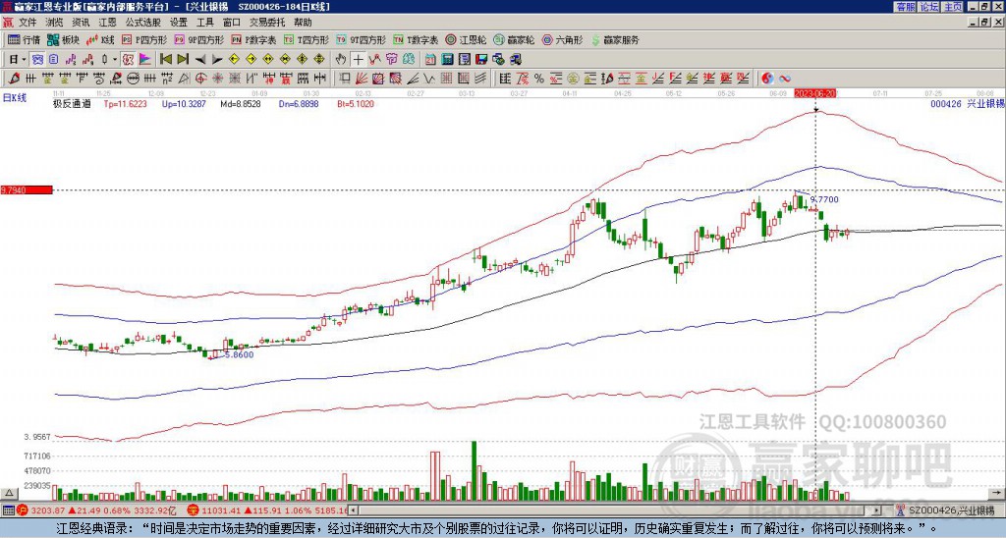Click the 3203.87 index status value
The image size is (1006, 538).
pos(49,511)
